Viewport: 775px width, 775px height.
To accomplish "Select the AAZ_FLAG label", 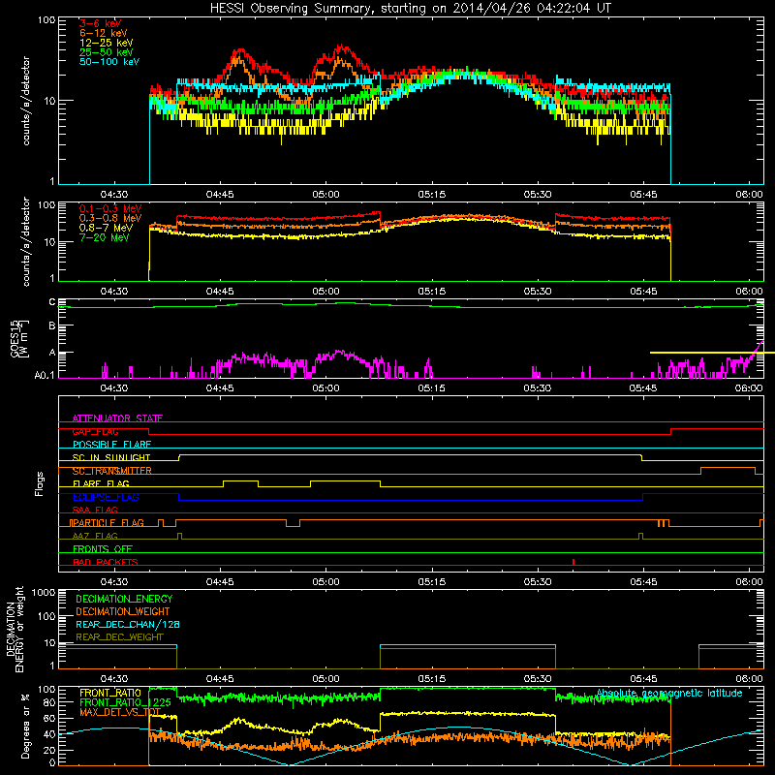I will point(95,537).
